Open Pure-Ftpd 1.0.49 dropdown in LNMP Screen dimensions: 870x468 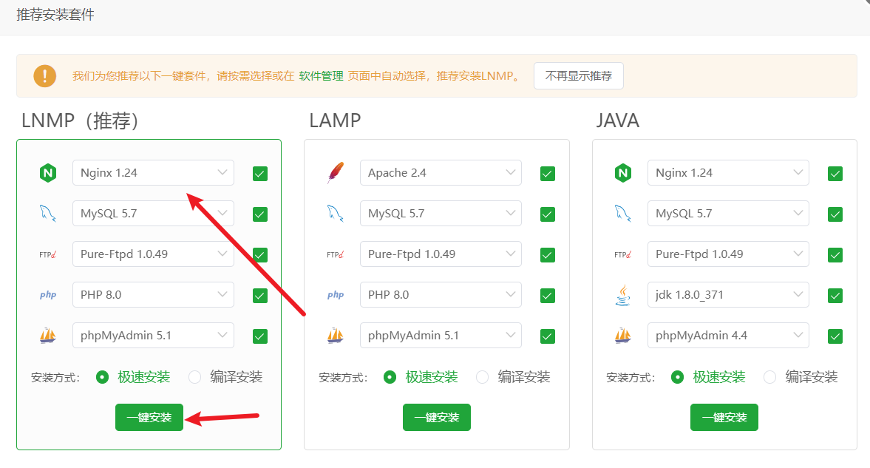point(153,254)
